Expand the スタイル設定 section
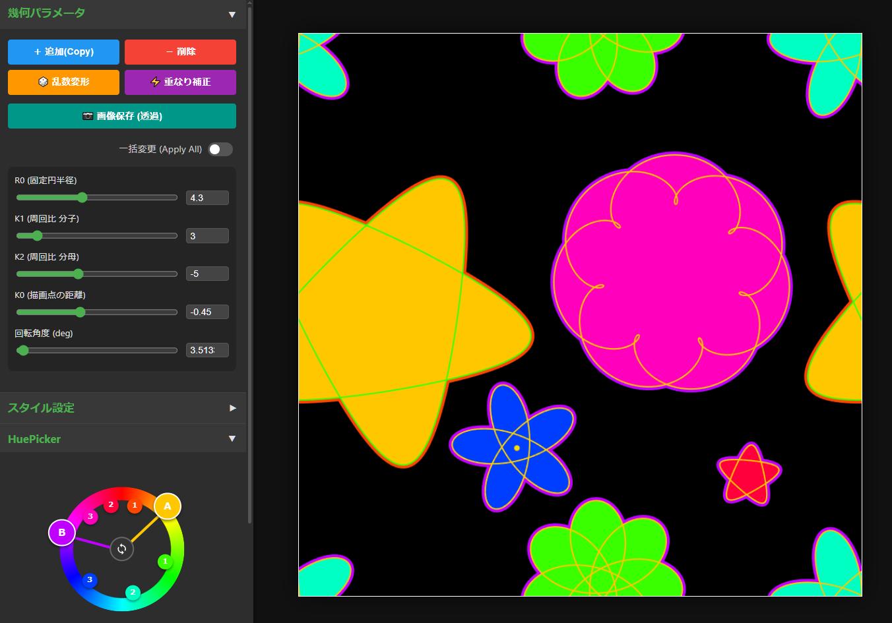Image resolution: width=892 pixels, height=623 pixels. 232,408
